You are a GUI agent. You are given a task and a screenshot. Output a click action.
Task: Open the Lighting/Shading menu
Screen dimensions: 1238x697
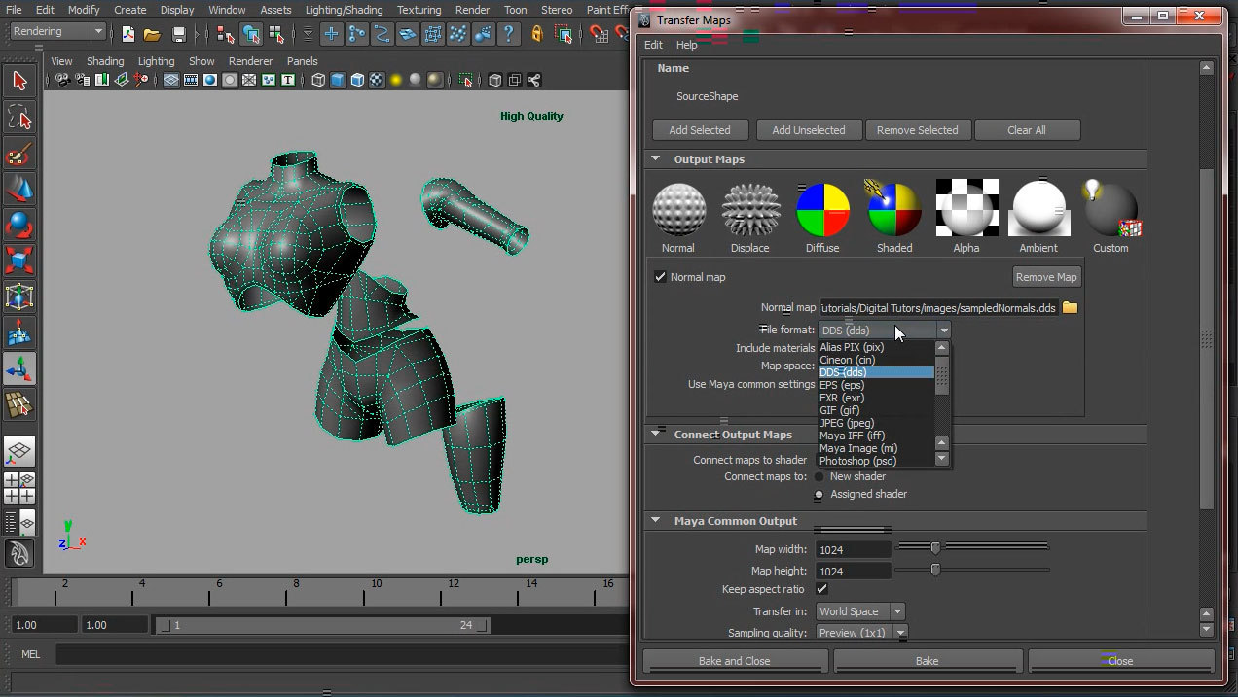coord(344,10)
